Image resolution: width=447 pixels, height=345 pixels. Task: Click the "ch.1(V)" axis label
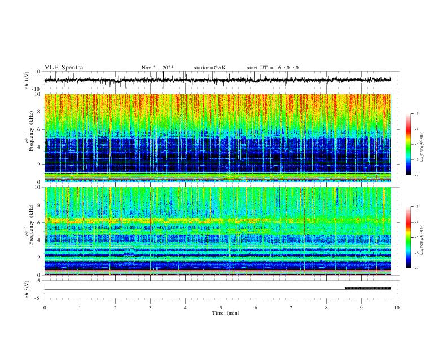coord(27,80)
